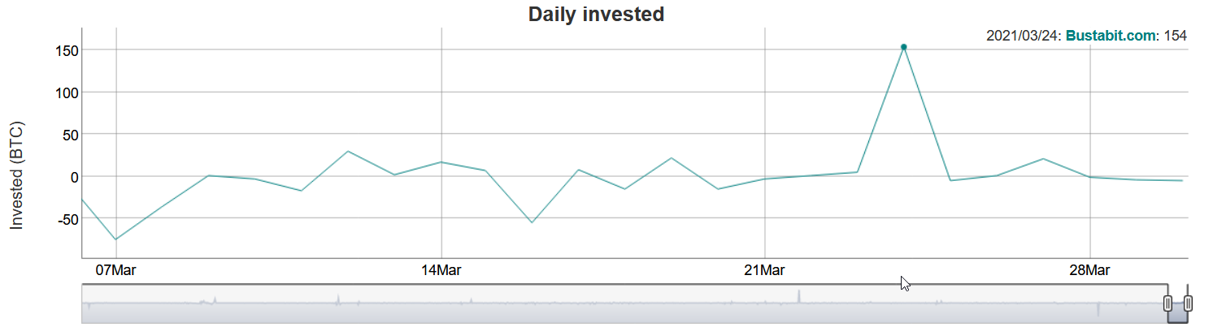Click the 150 y-axis tick label
The width and height of the screenshot is (1213, 327).
pyautogui.click(x=67, y=50)
